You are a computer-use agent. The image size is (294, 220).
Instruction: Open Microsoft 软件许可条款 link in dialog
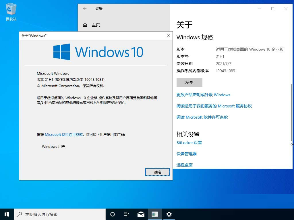64,135
